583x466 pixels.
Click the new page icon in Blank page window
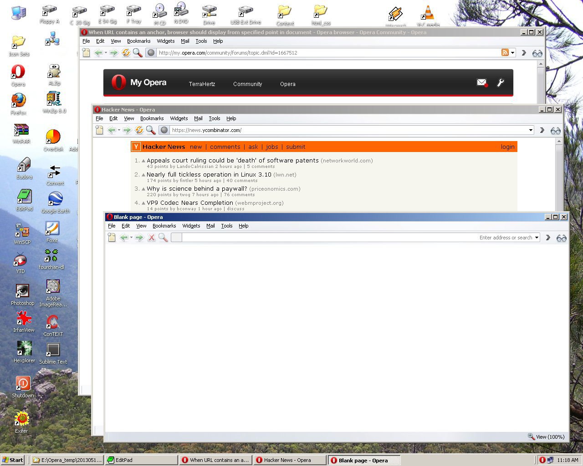pos(112,237)
